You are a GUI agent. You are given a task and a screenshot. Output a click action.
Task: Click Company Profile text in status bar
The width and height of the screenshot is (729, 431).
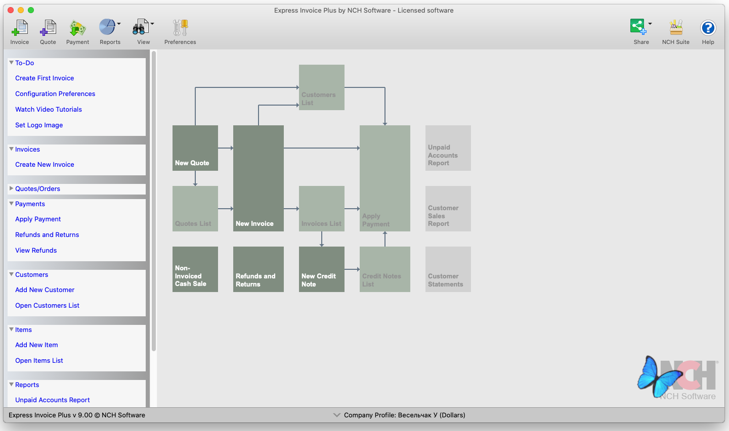(x=405, y=415)
